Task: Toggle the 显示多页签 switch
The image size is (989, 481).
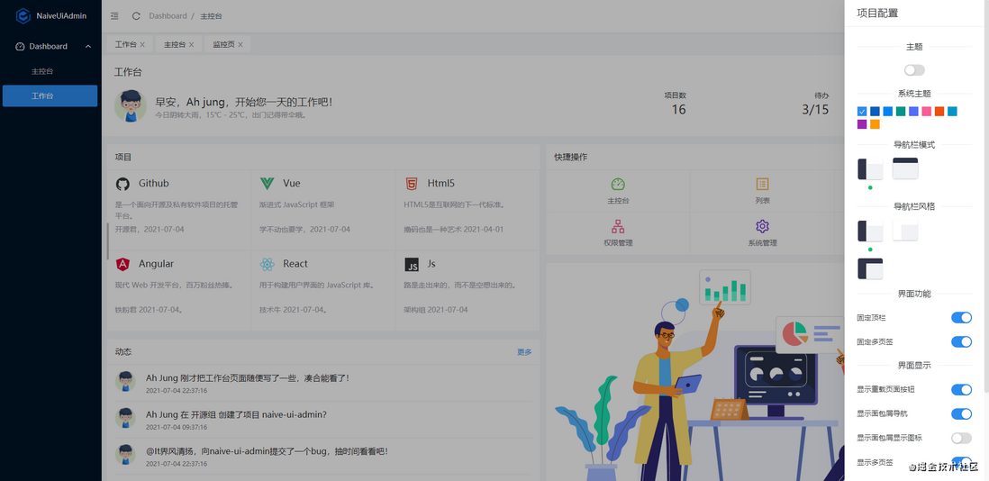Action: coord(961,462)
